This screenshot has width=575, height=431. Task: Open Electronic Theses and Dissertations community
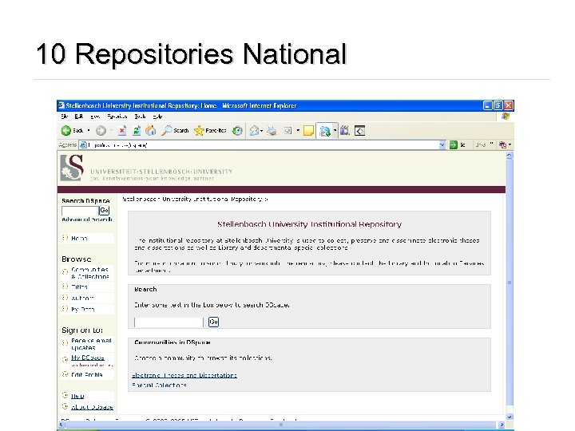[184, 375]
